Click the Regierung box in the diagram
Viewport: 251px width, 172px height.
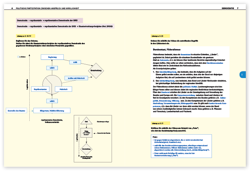pos(52,57)
